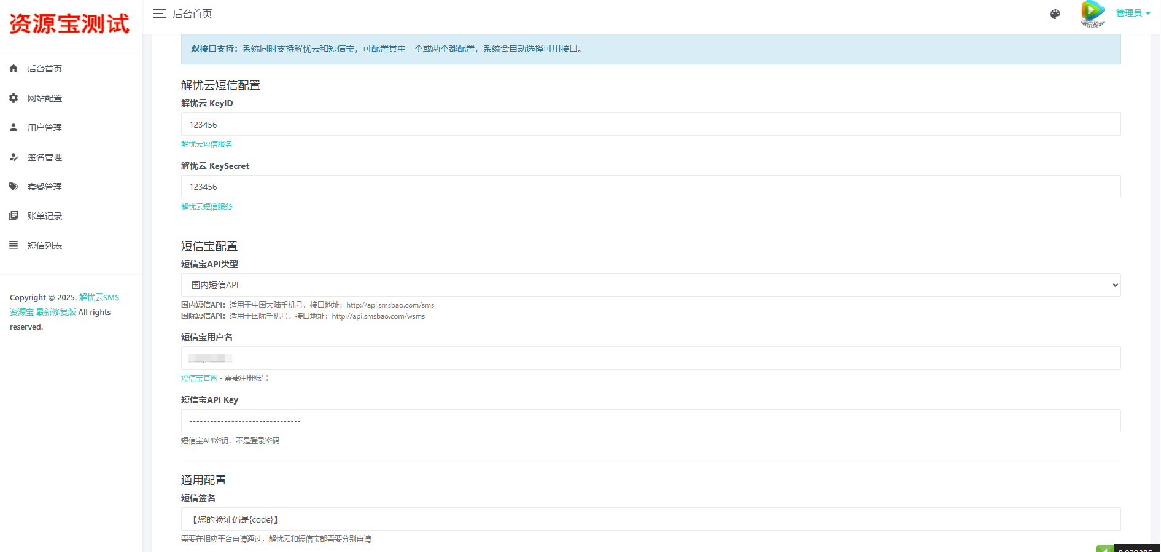Visit the 短信宝官网 link
This screenshot has height=552, width=1161.
pyautogui.click(x=200, y=378)
